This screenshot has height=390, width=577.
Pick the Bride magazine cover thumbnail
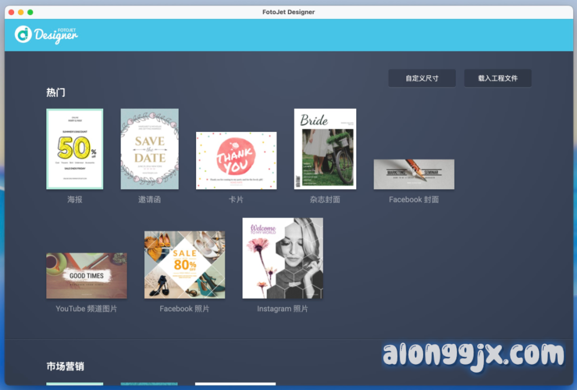point(325,149)
